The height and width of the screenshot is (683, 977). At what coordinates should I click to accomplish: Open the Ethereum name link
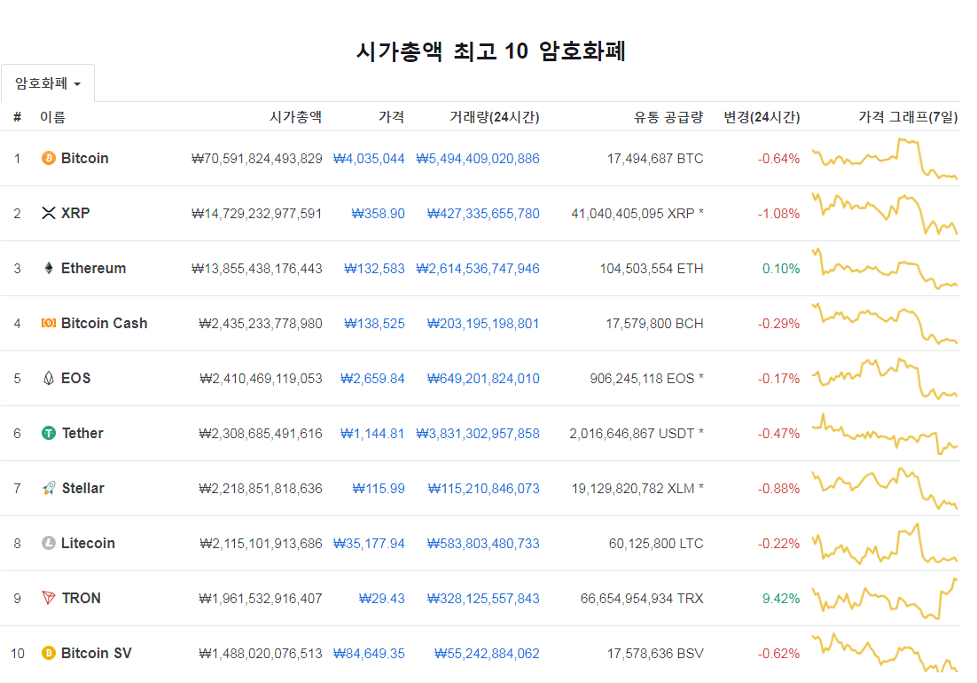[x=93, y=269]
